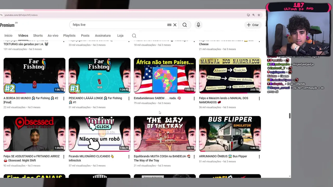Image resolution: width=333 pixels, height=187 pixels.
Task: Open the title Felps SE ASSUSTANDO e FRITANDO ARROZ
Action: tap(31, 158)
